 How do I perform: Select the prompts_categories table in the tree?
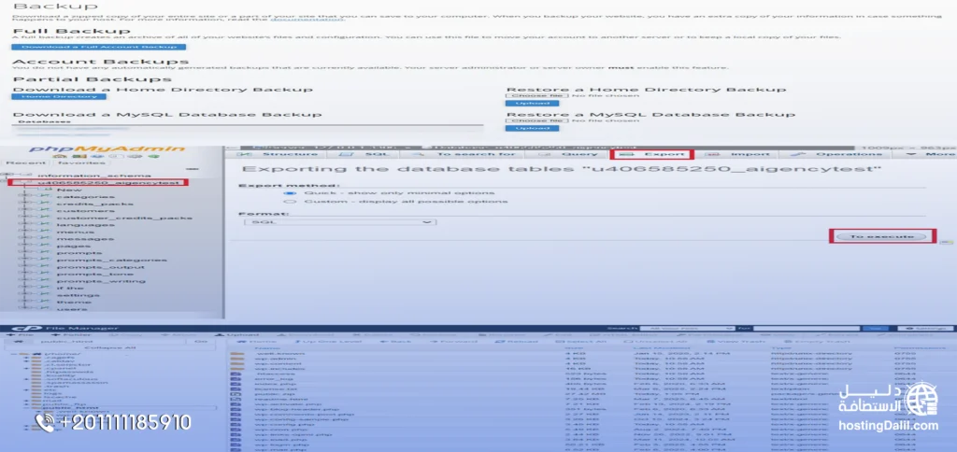click(x=112, y=260)
